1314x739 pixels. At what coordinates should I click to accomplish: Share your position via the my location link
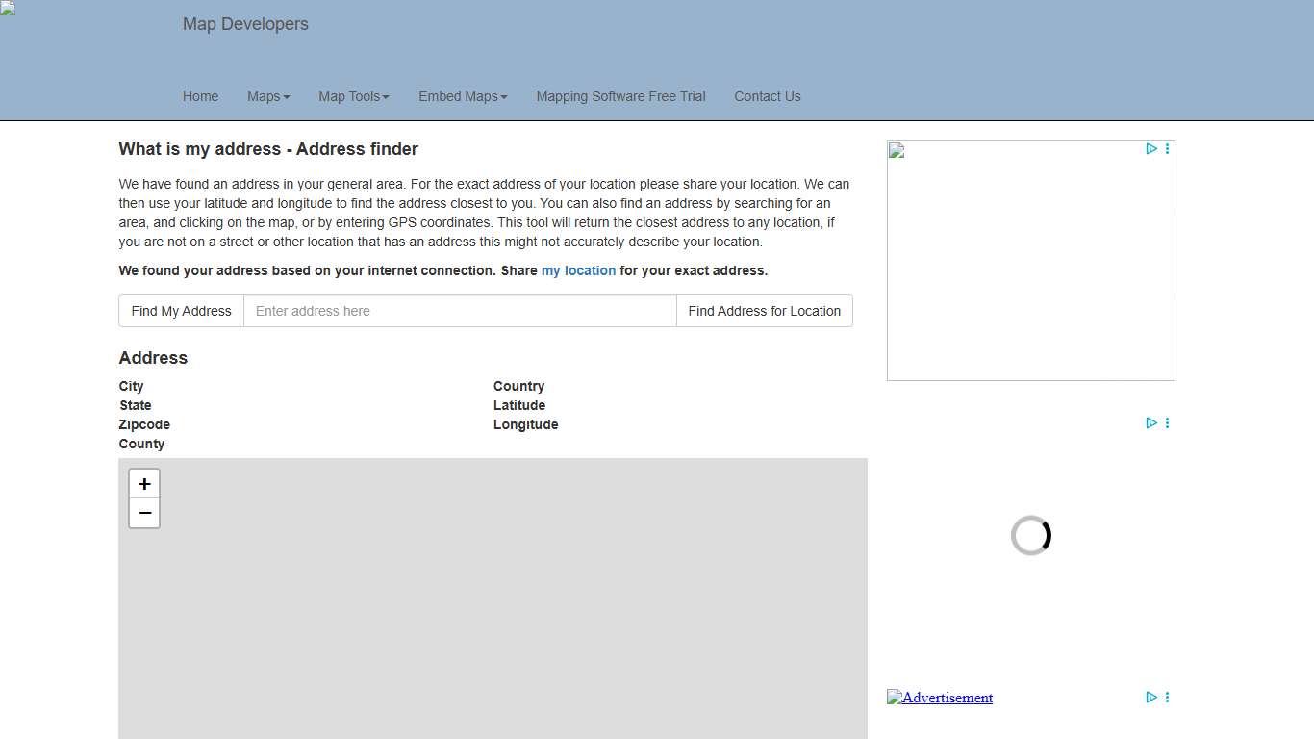(x=577, y=270)
